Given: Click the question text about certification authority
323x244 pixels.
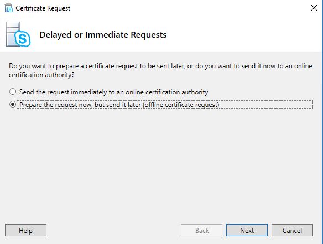Looking at the screenshot, I should [160, 70].
